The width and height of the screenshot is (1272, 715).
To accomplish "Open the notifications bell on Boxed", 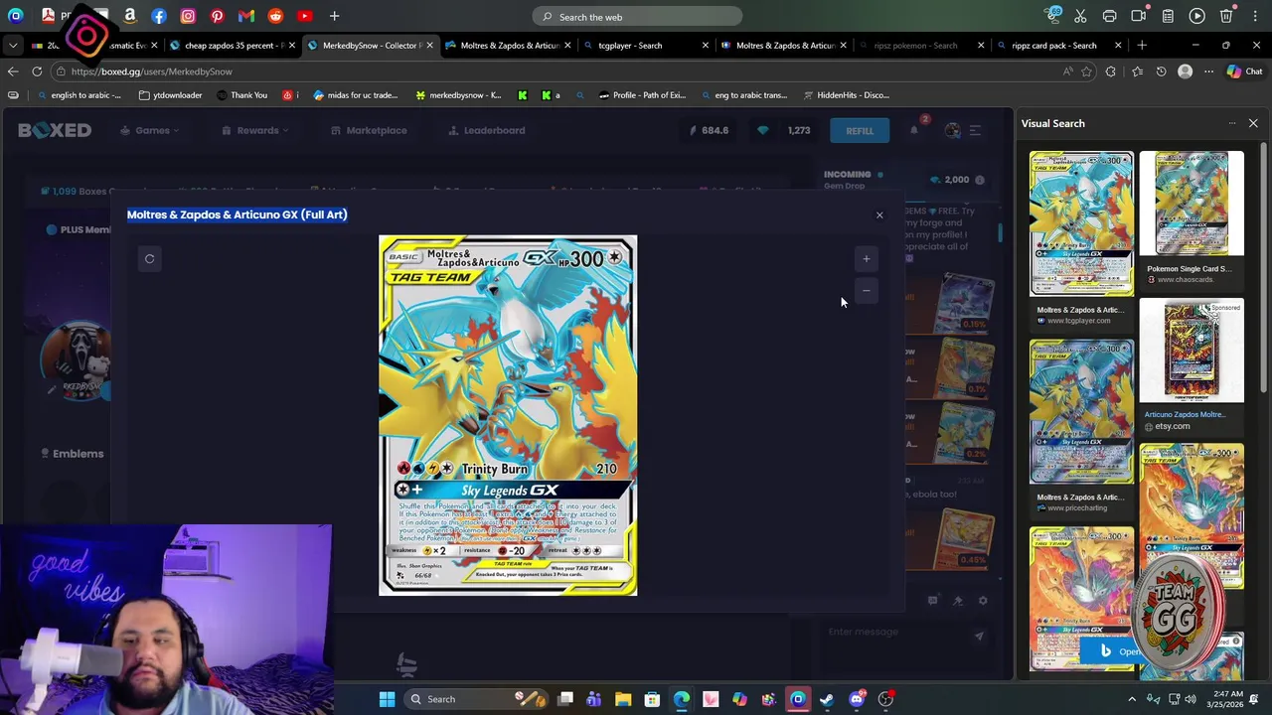I will click(914, 130).
